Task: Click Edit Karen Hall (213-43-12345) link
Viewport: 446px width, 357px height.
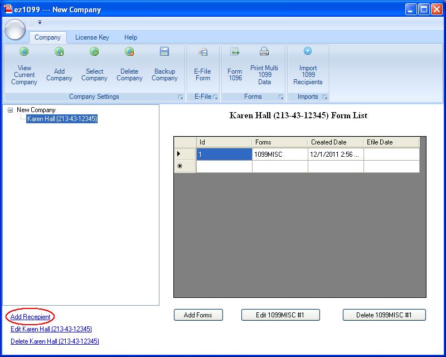Action: coord(51,329)
